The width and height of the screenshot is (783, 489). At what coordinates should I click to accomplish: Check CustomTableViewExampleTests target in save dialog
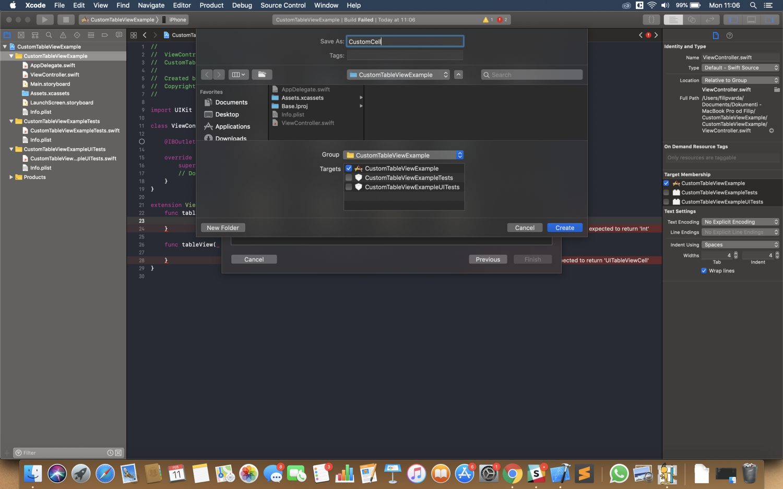pos(349,177)
